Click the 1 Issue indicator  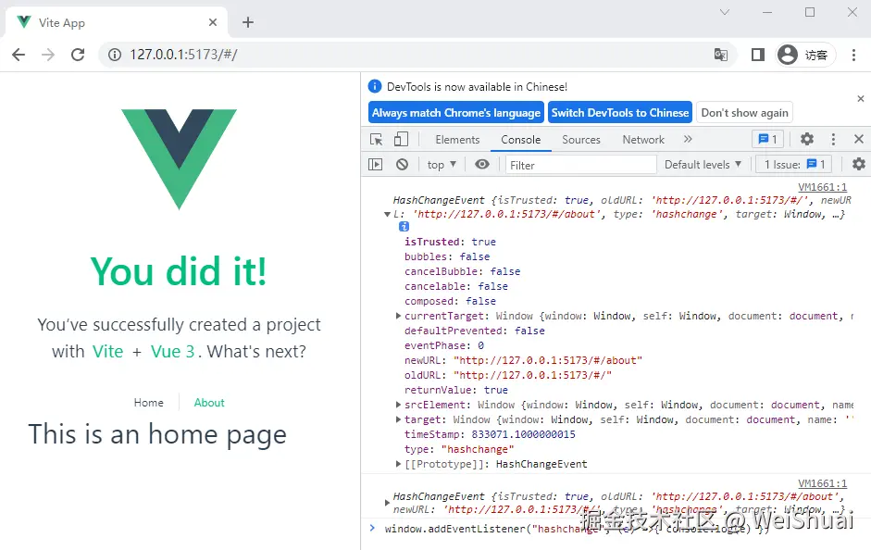(794, 165)
